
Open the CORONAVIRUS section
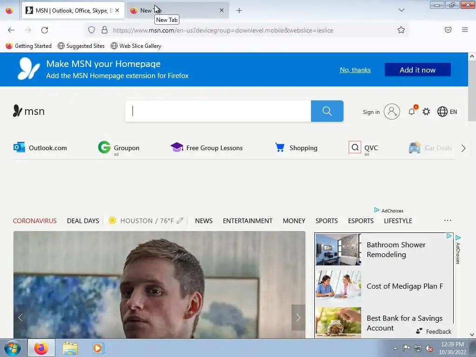(34, 221)
